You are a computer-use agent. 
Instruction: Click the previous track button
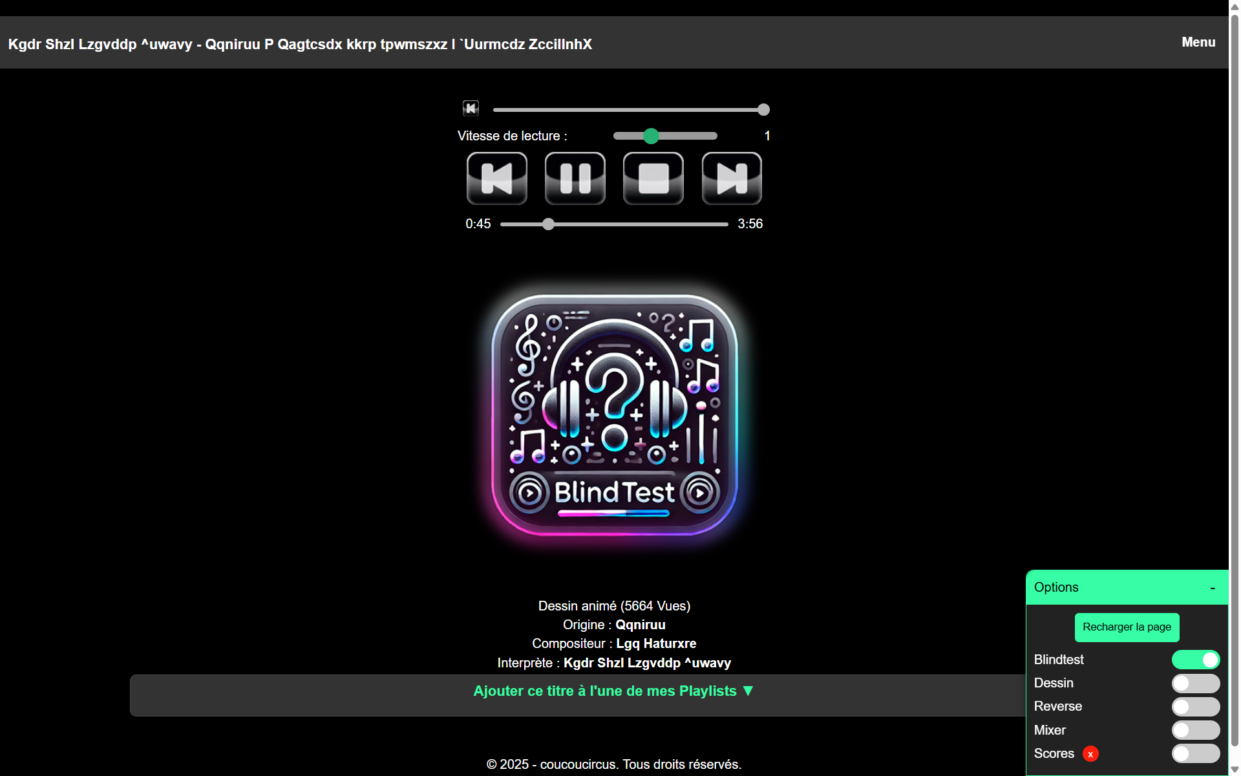point(496,178)
